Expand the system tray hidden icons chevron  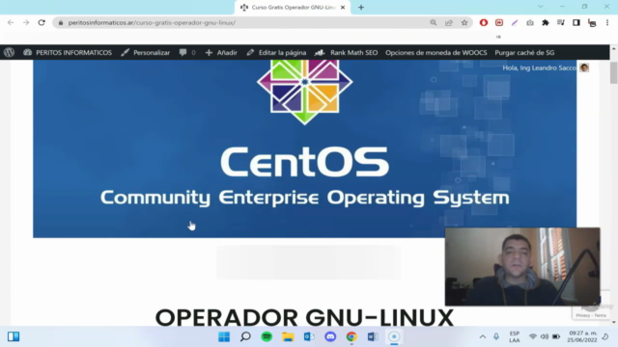point(483,336)
